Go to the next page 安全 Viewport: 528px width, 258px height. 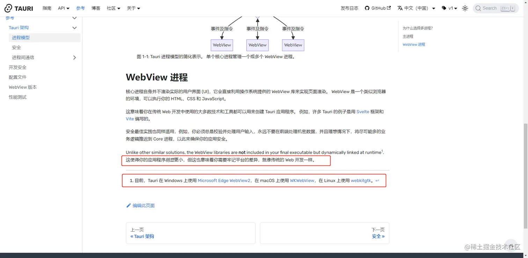(x=377, y=236)
